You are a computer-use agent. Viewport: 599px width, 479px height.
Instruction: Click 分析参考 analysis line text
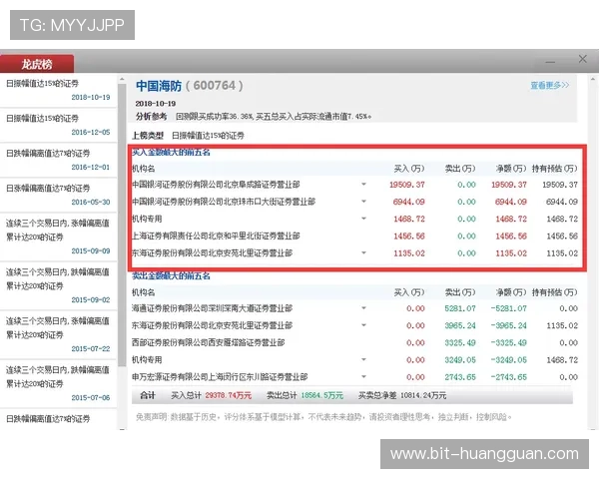pos(254,116)
